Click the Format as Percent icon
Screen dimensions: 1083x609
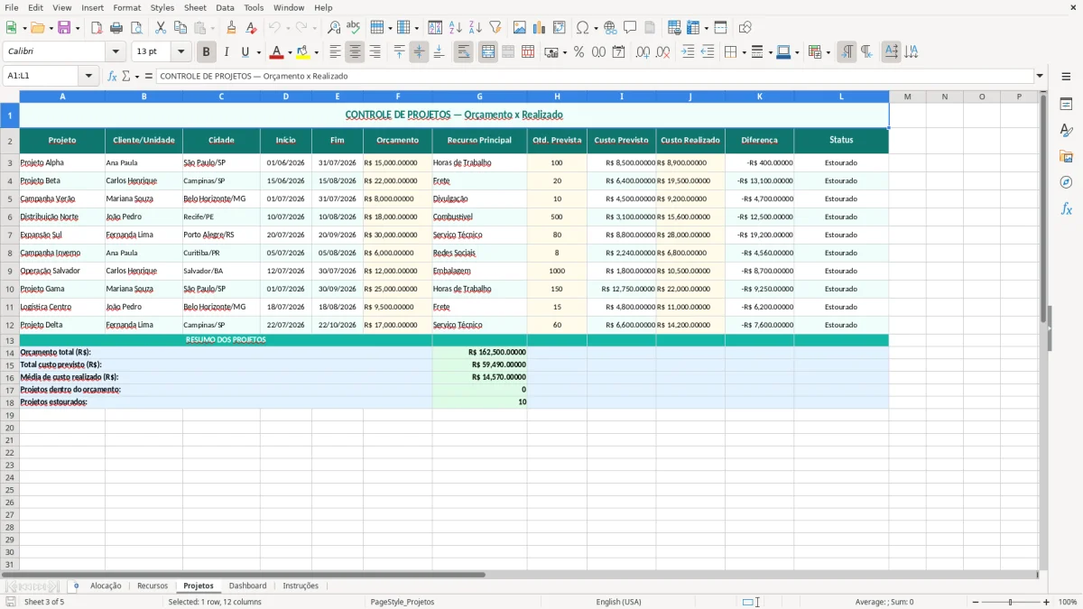tap(579, 52)
